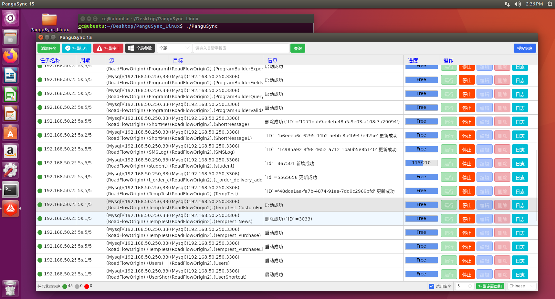Select the ShortMessage task row target cell
The height and width of the screenshot is (299, 555).
[x=216, y=121]
